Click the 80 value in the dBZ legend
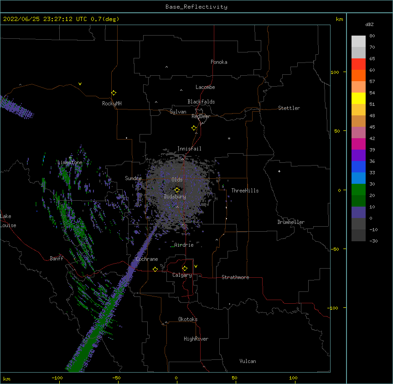The image size is (393, 384). [372, 36]
